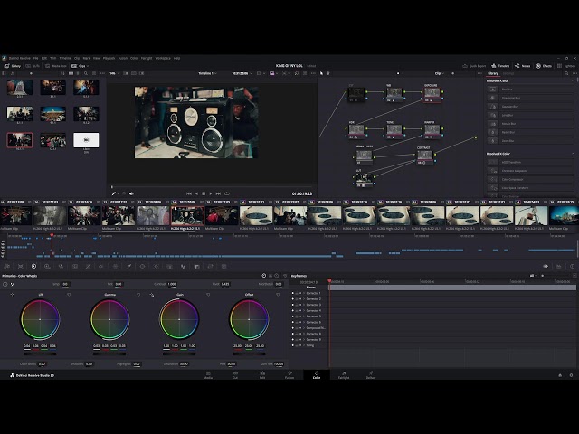Play the viewer clip forward
This screenshot has width=579, height=434.
pyautogui.click(x=211, y=193)
